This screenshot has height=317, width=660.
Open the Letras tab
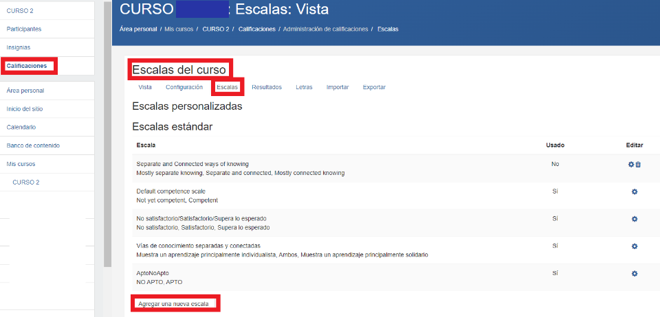pyautogui.click(x=304, y=87)
